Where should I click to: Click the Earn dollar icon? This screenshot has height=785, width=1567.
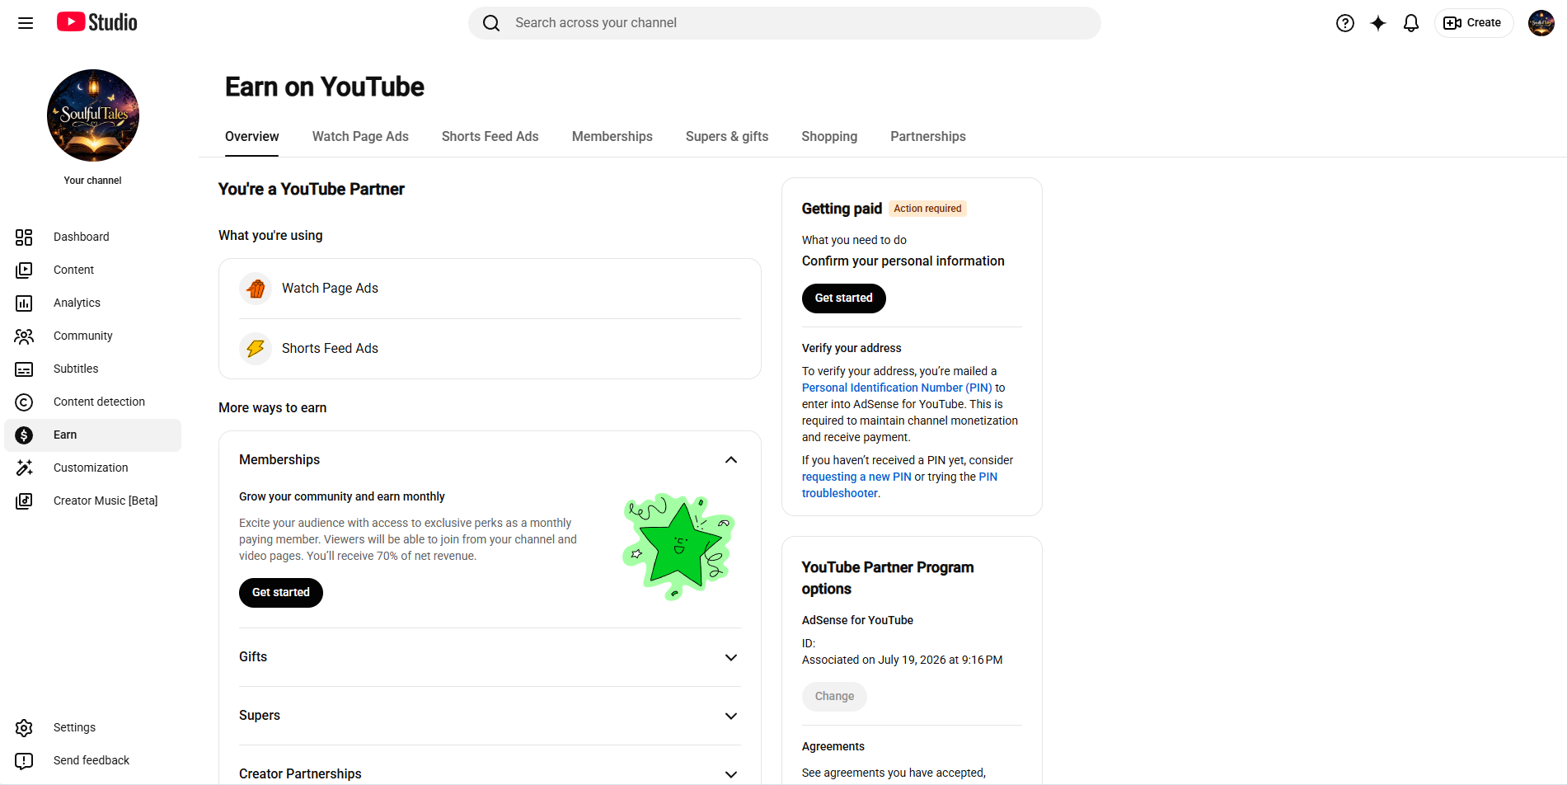[24, 435]
